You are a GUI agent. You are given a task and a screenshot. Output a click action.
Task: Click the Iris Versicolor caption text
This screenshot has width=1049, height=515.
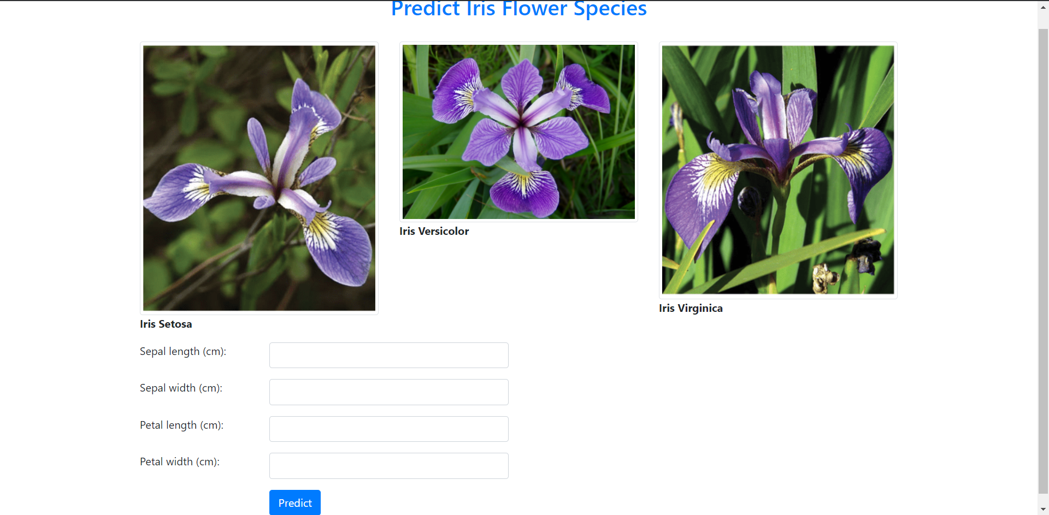pos(434,231)
